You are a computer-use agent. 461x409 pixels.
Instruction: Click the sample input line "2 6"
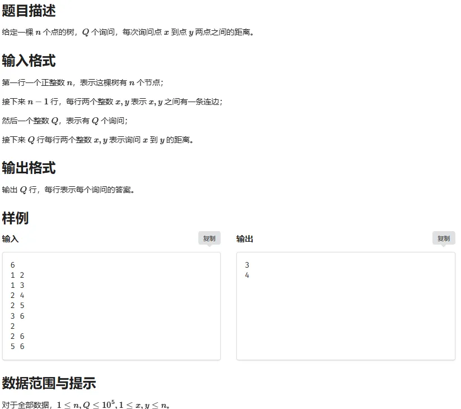[x=17, y=336]
